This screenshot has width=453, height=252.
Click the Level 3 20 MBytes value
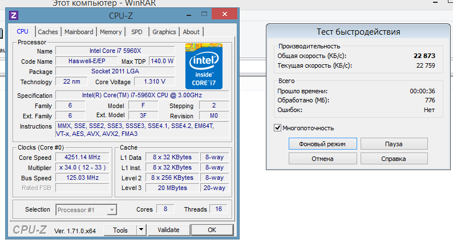point(172,188)
